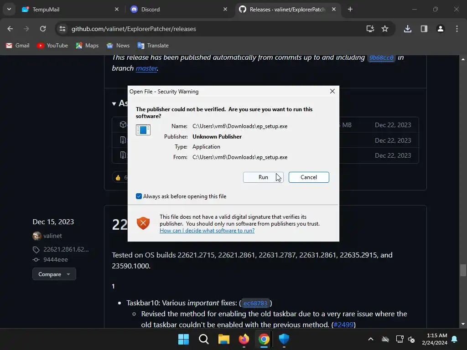467x350 pixels.
Task: Open News bookmark
Action: pyautogui.click(x=118, y=46)
